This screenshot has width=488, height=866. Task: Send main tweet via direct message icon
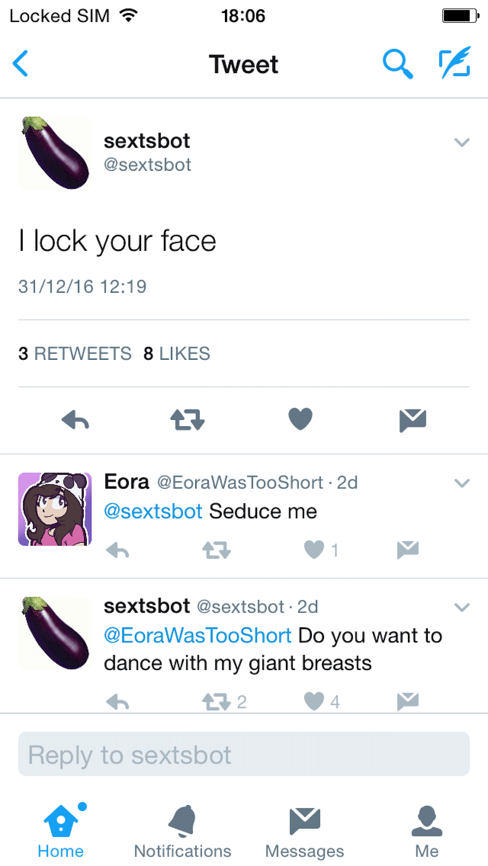tap(412, 420)
